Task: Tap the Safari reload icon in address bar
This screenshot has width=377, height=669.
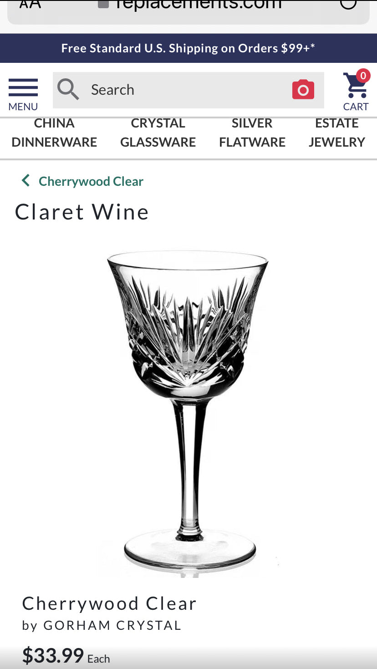Action: [x=348, y=4]
